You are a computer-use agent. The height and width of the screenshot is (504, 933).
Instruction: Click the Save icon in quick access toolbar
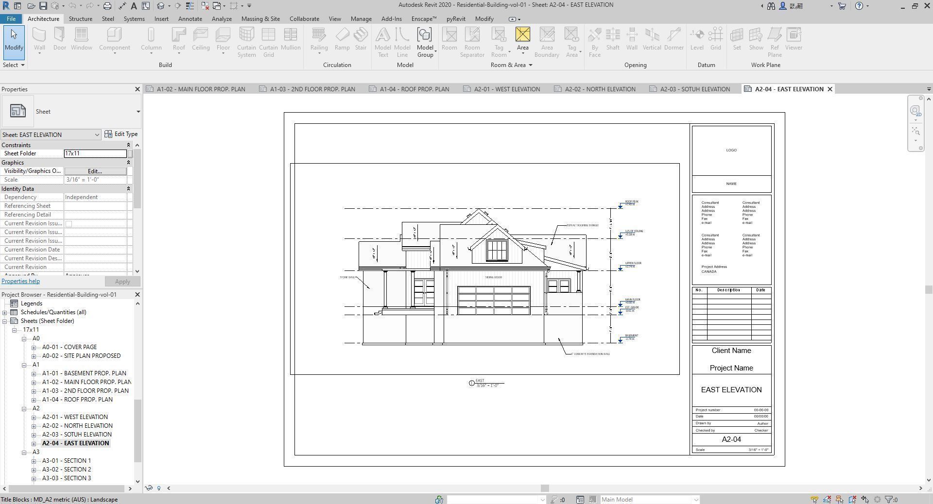(43, 6)
